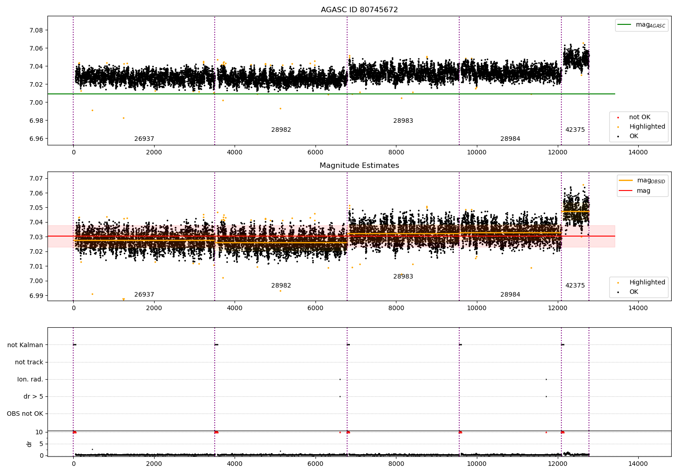This screenshot has height=474, width=678.
Task: Click the "not Kalman" axis label
Action: tap(25, 345)
